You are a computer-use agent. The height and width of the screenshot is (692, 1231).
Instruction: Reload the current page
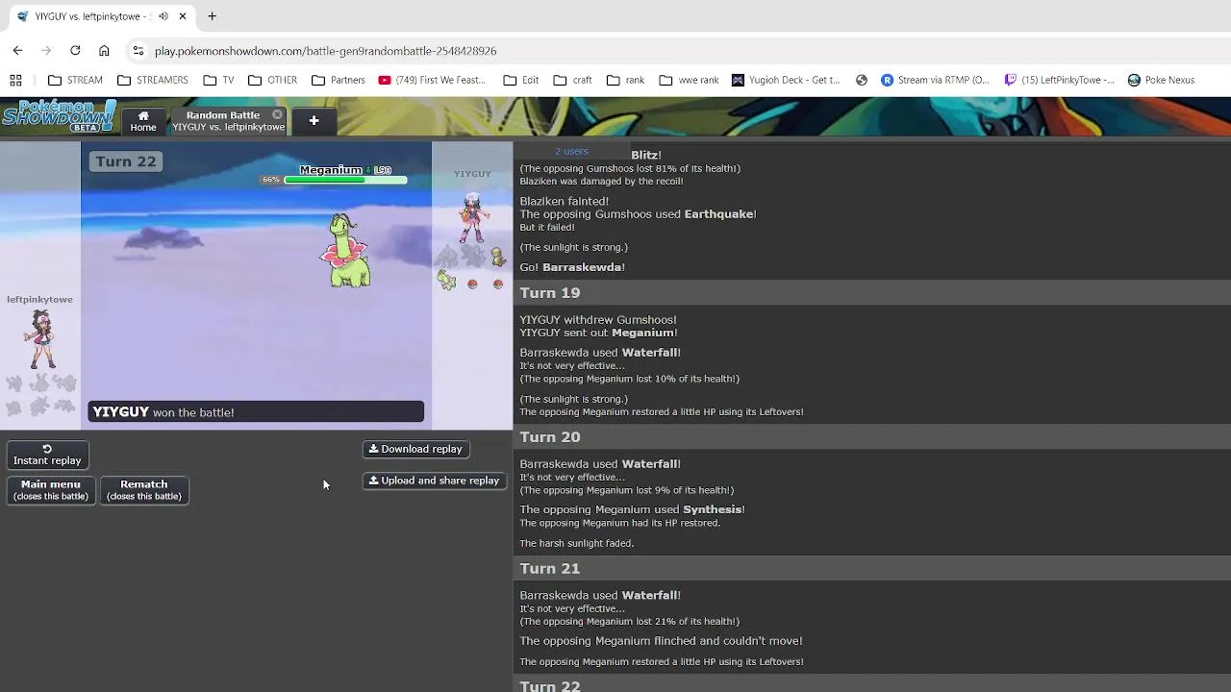75,51
